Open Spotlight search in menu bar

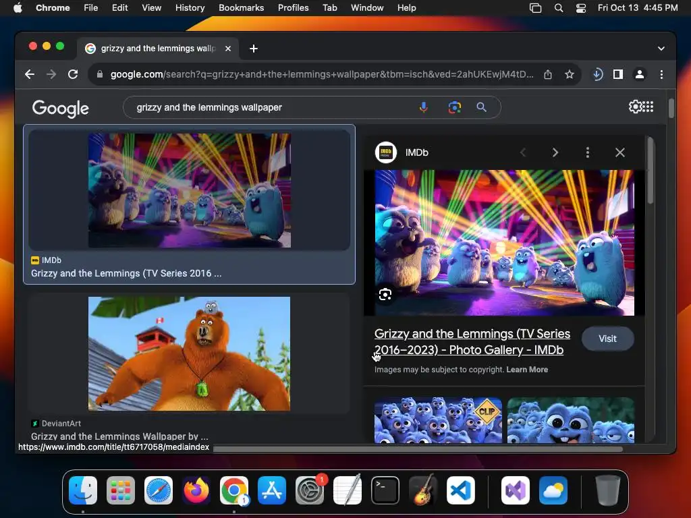558,7
